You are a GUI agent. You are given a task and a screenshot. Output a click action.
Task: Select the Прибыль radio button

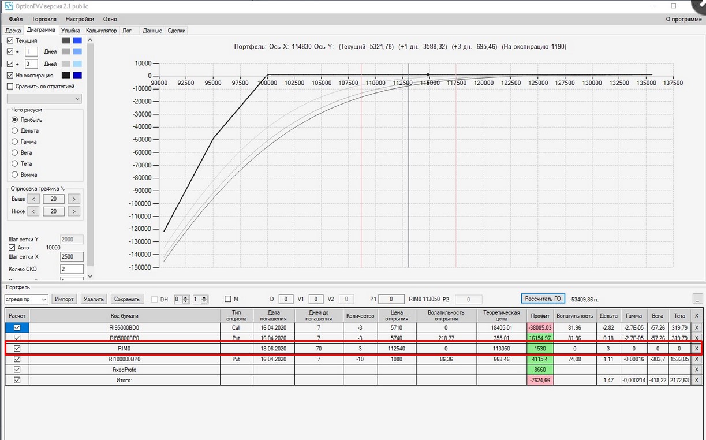click(x=15, y=120)
